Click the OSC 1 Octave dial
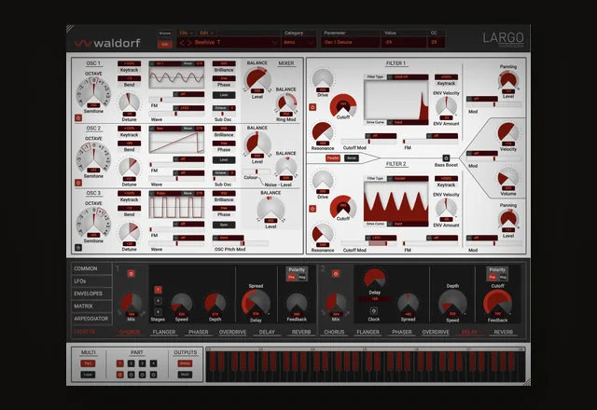This screenshot has width=597, height=410. click(x=93, y=92)
